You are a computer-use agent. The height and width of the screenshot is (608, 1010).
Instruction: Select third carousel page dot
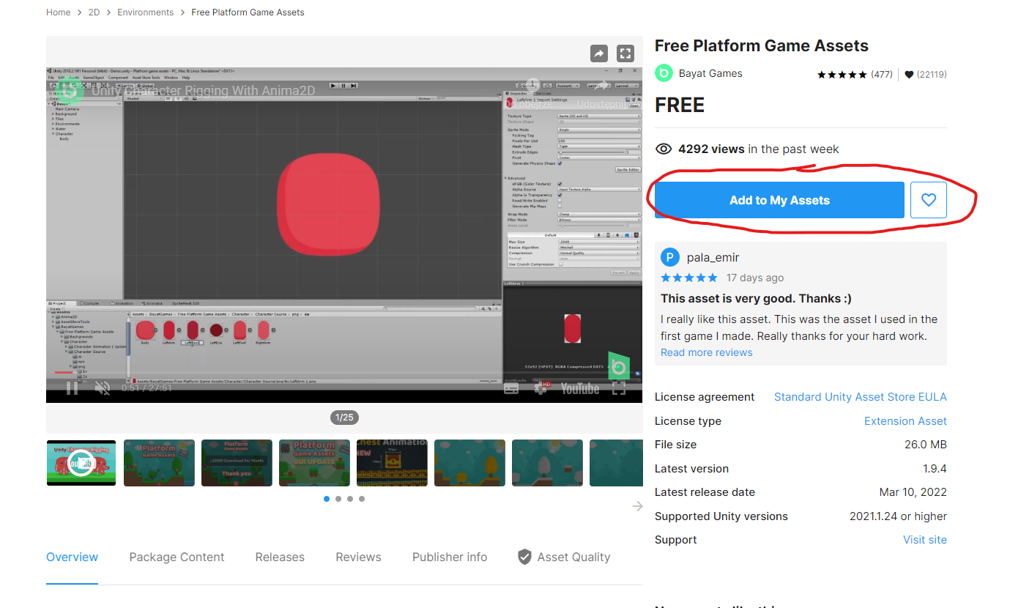pyautogui.click(x=350, y=499)
